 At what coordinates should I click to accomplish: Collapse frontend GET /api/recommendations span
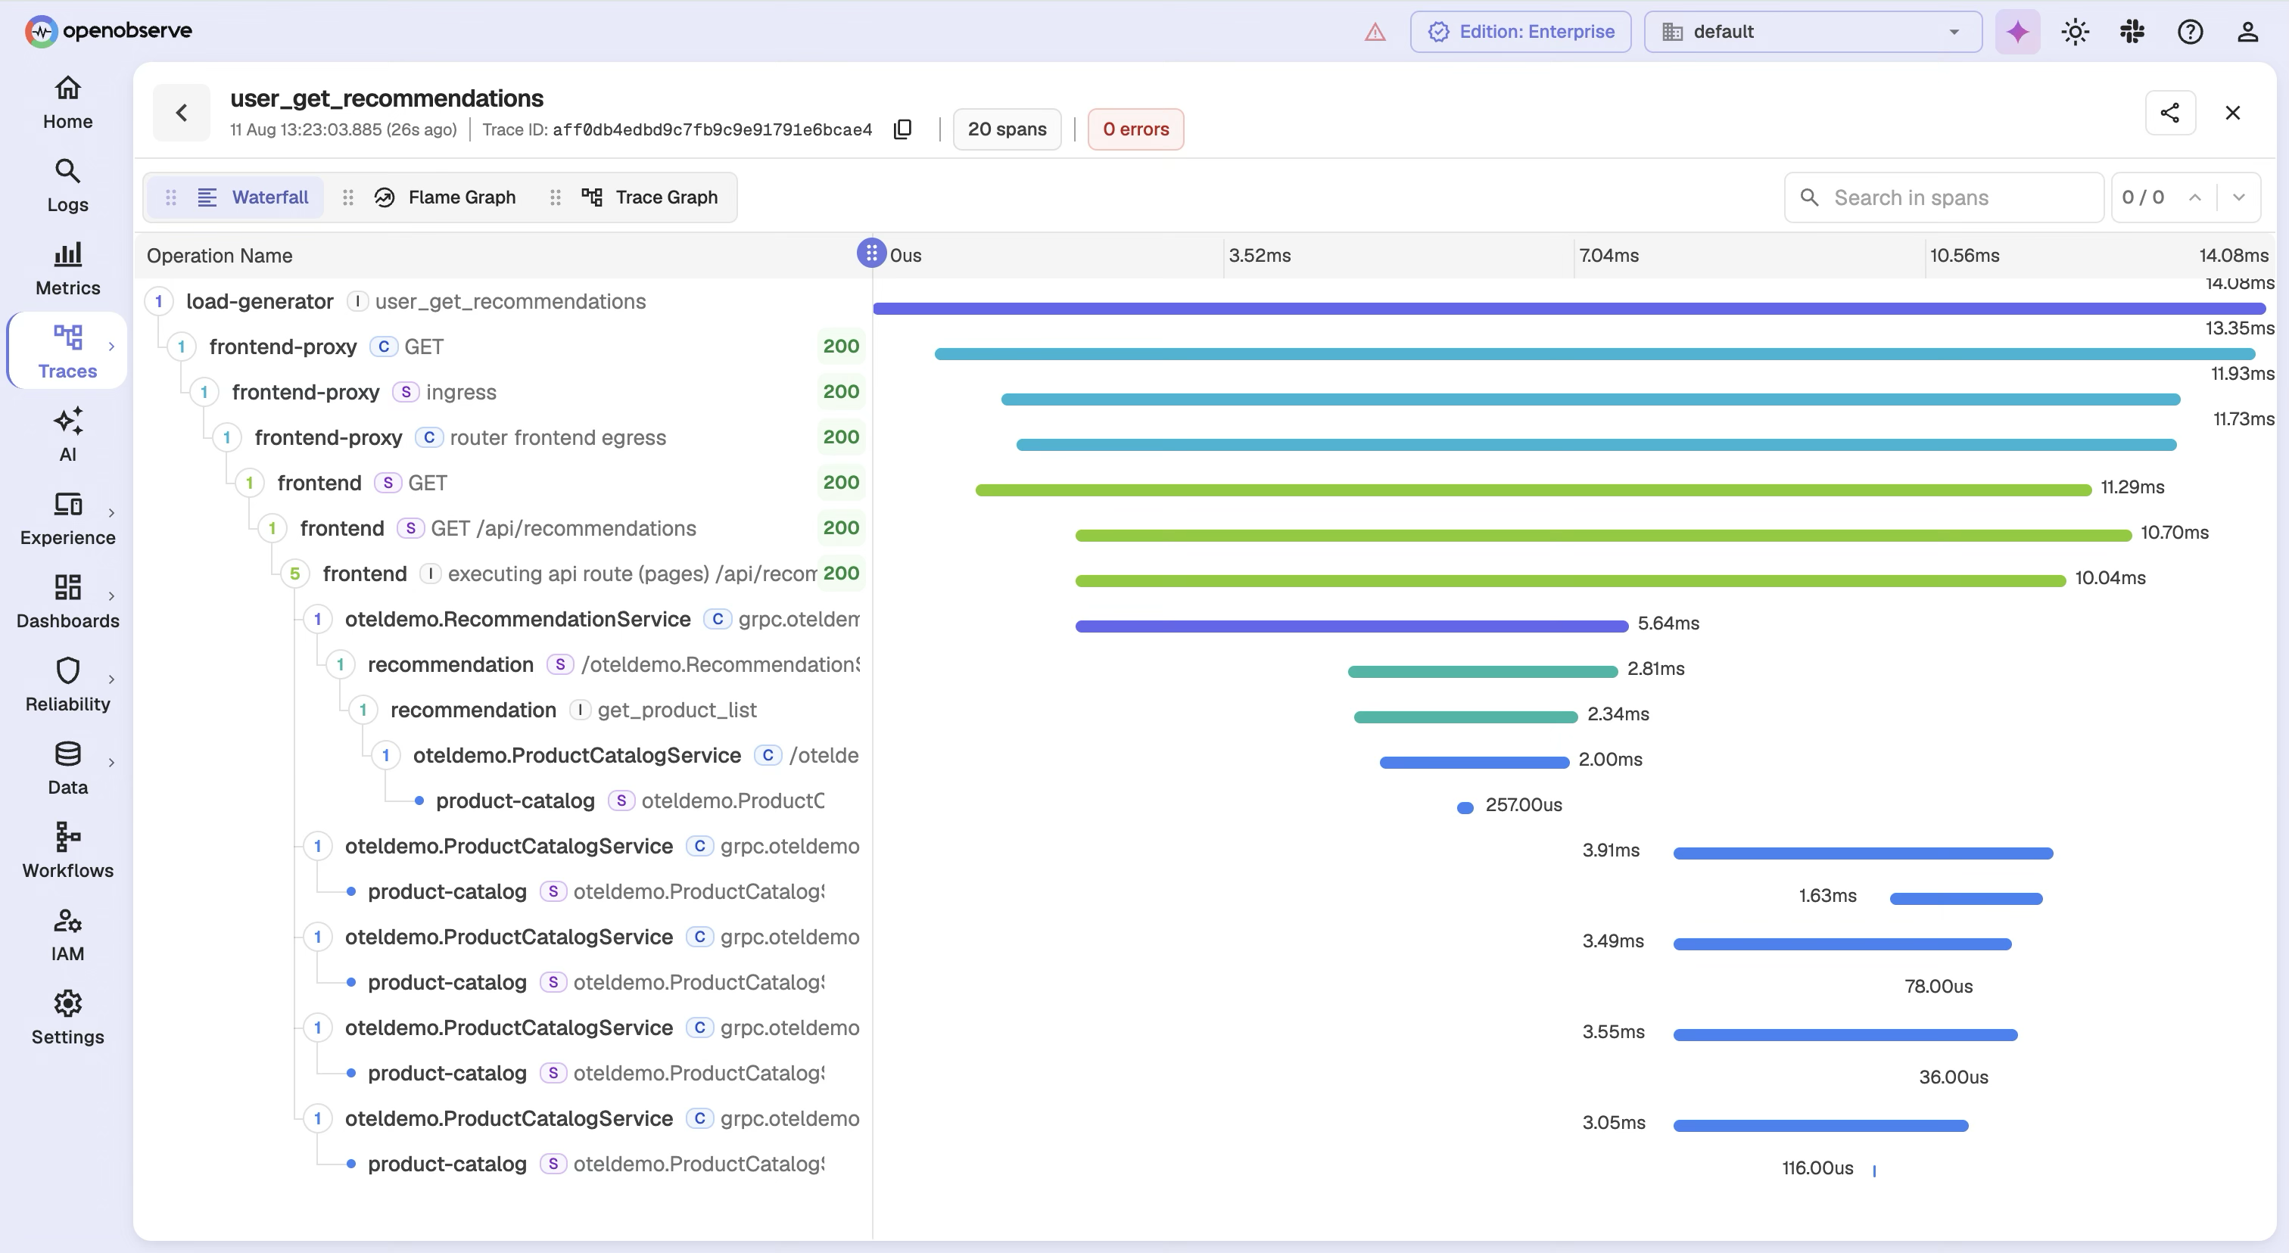tap(272, 528)
